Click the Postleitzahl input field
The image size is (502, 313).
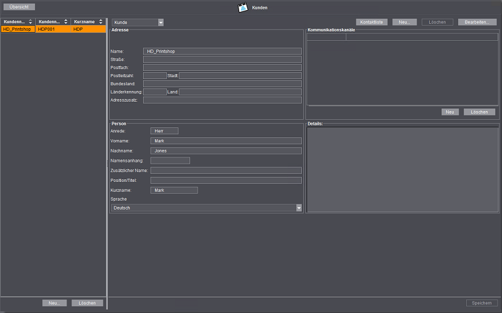[x=154, y=76]
